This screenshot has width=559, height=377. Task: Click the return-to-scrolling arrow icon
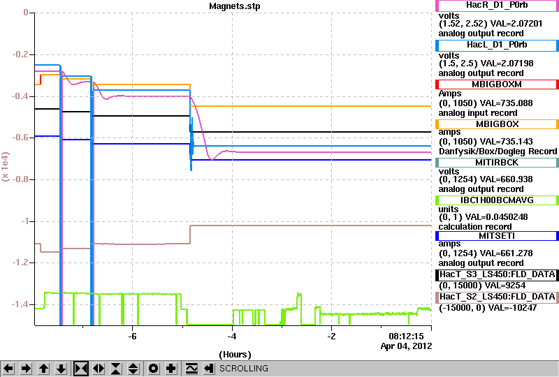209,369
